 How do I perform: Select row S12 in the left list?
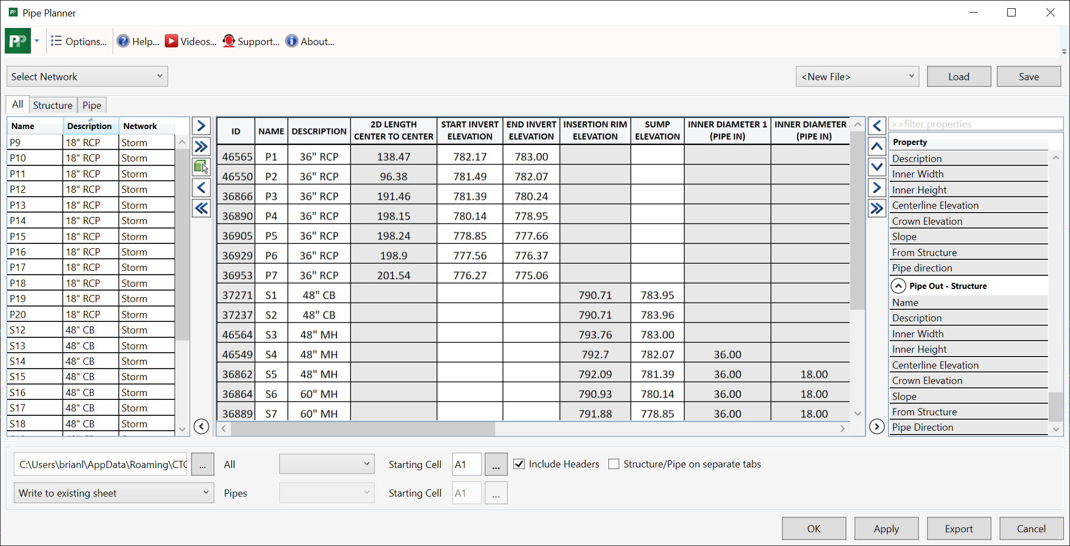point(91,330)
